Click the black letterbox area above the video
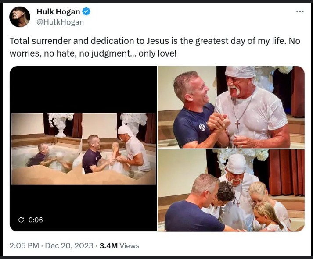This screenshot has width=313, height=259. tap(83, 90)
